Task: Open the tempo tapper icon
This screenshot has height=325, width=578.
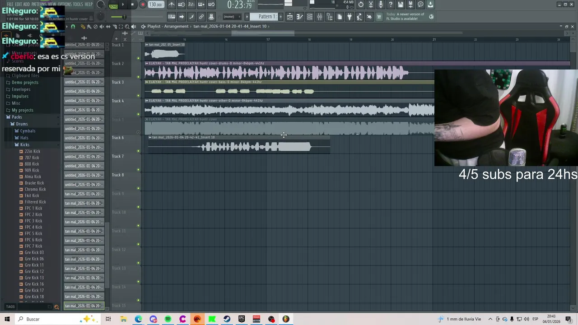Action: tap(359, 17)
